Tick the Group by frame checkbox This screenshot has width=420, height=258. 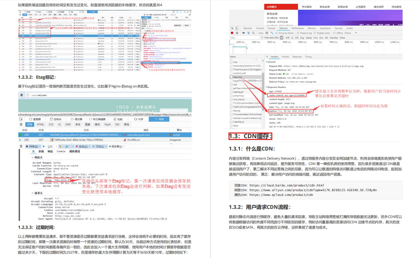(x=277, y=33)
